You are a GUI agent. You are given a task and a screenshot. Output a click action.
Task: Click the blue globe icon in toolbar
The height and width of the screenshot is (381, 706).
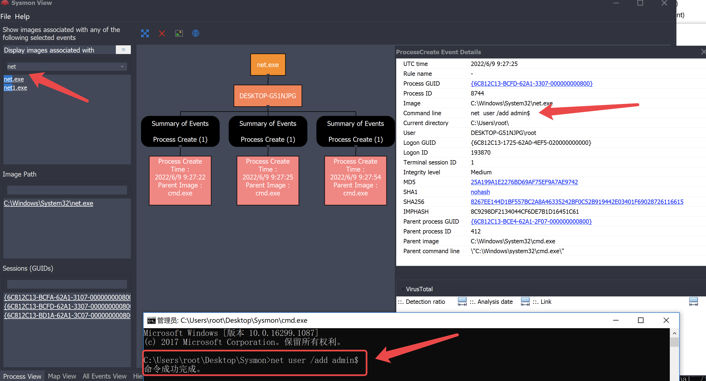click(196, 33)
